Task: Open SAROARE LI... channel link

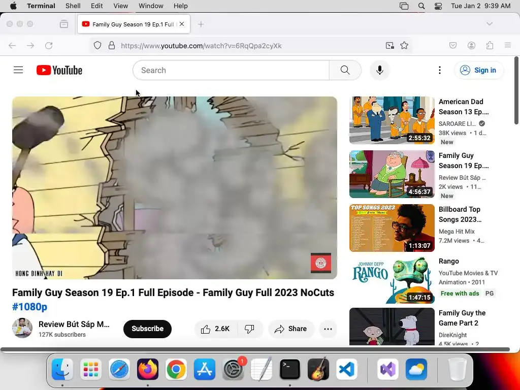Action: (457, 124)
